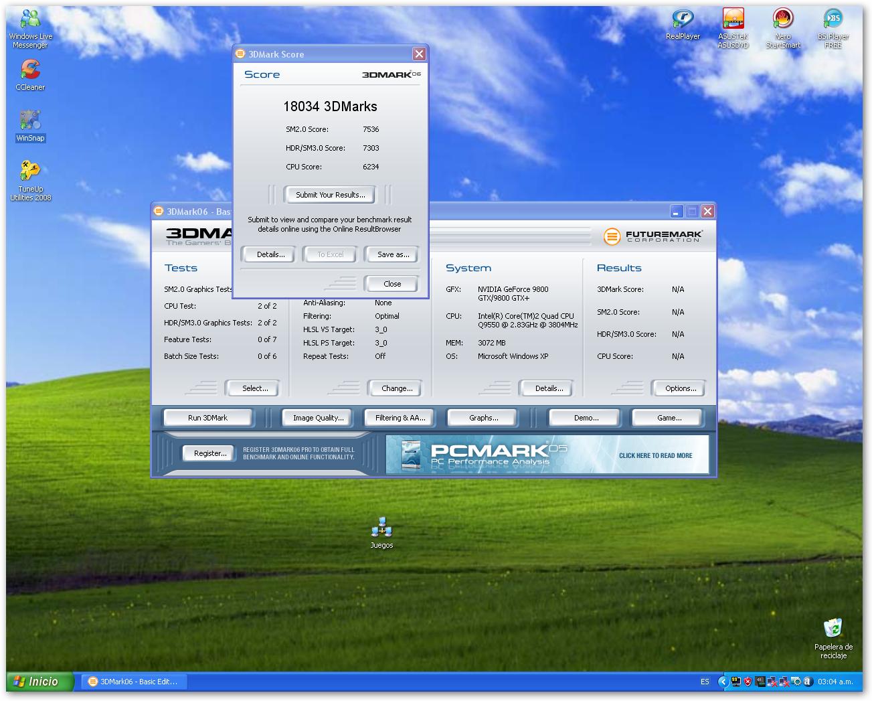Open BS.Player FREE desktop icon
The image size is (872, 701).
pos(833,29)
